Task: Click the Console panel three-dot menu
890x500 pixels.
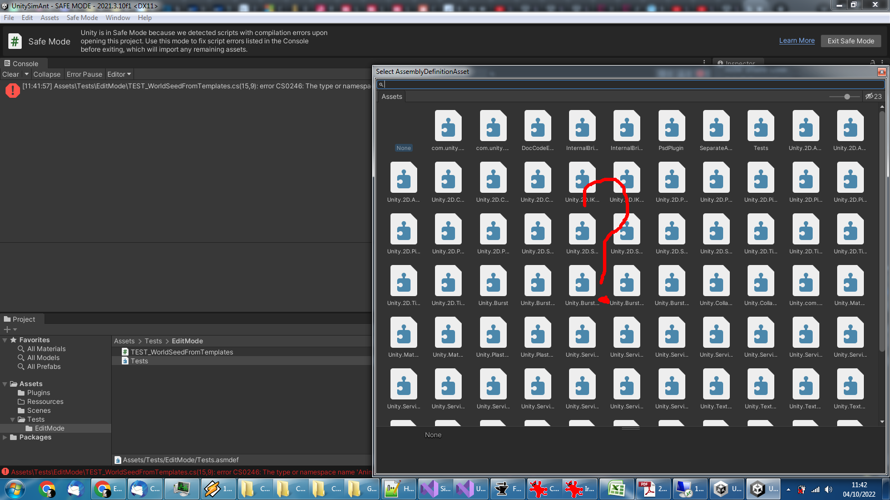Action: [x=704, y=63]
